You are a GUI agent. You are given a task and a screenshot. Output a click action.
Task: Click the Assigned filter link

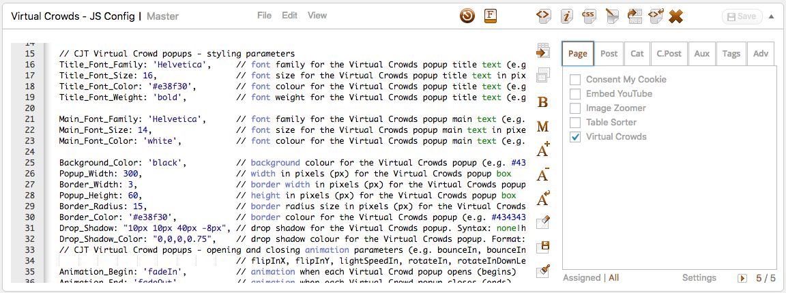tap(581, 278)
